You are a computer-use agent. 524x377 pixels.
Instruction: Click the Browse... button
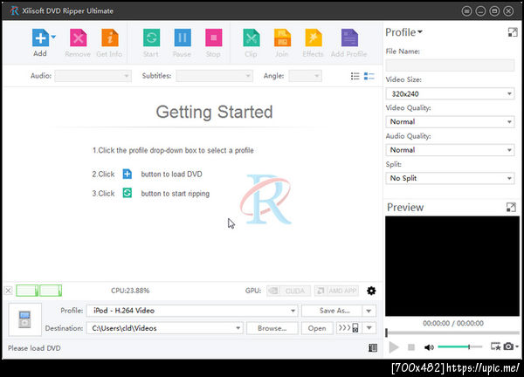pyautogui.click(x=272, y=328)
